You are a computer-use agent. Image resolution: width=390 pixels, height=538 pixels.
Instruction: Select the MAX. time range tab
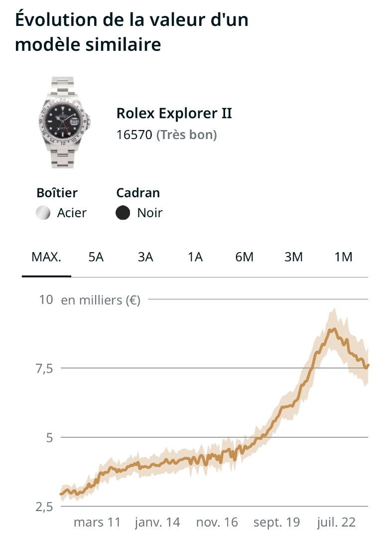46,257
